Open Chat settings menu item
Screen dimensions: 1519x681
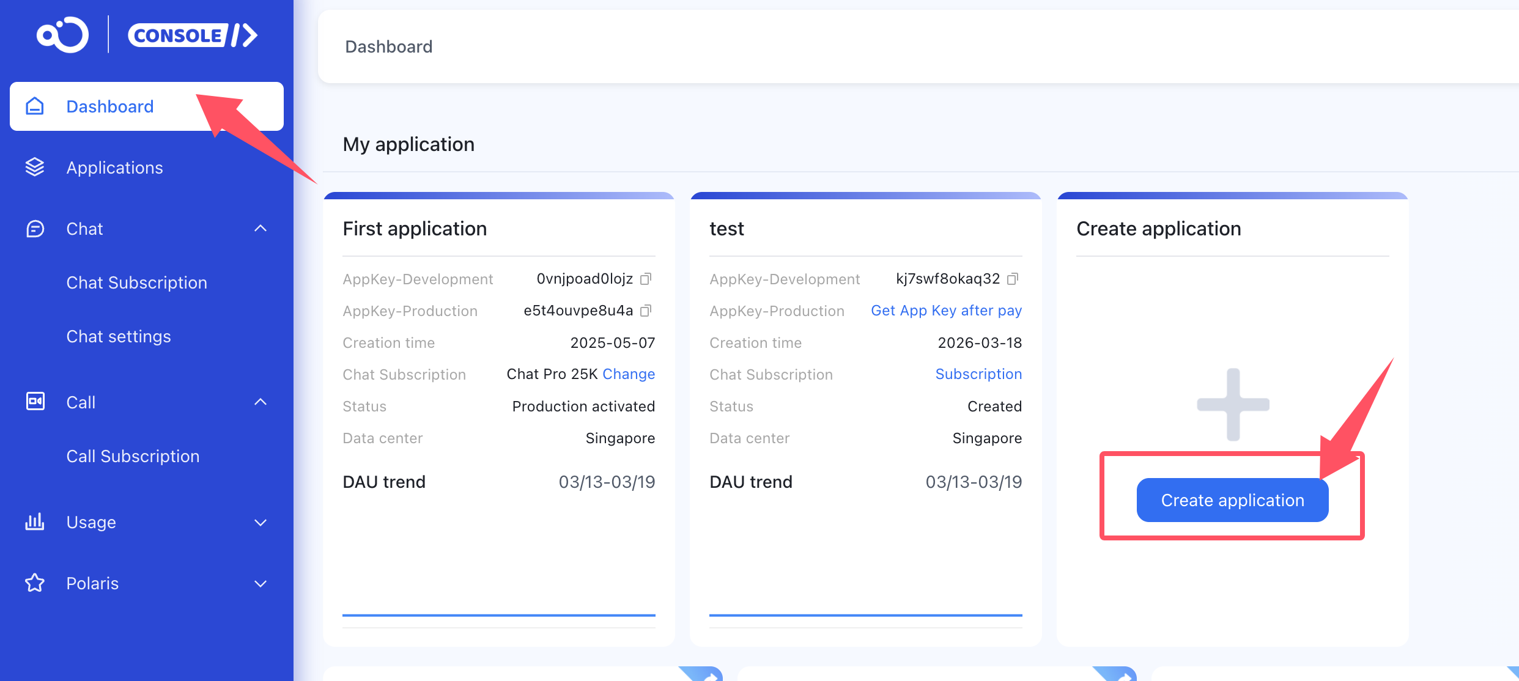tap(119, 336)
